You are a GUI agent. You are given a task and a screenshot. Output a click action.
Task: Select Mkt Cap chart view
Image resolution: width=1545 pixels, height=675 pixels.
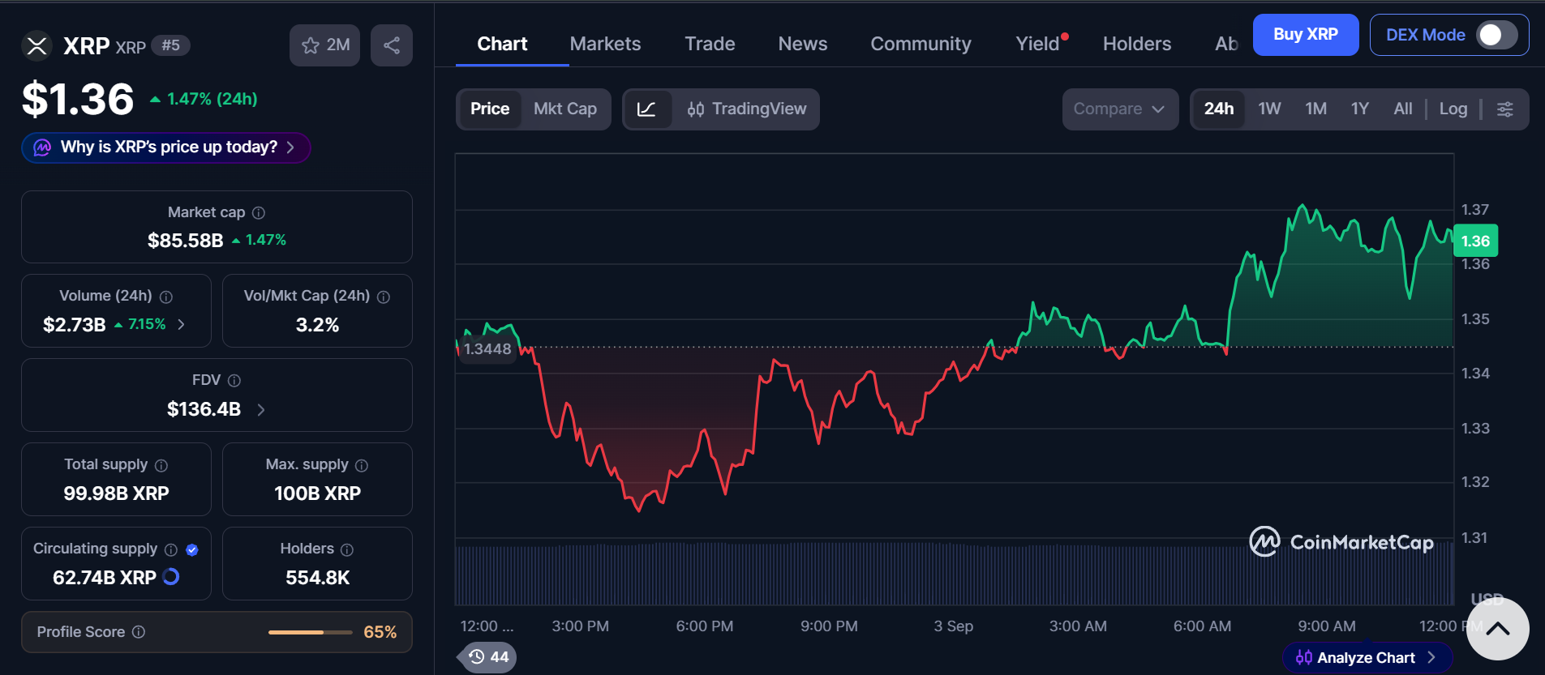click(x=565, y=109)
